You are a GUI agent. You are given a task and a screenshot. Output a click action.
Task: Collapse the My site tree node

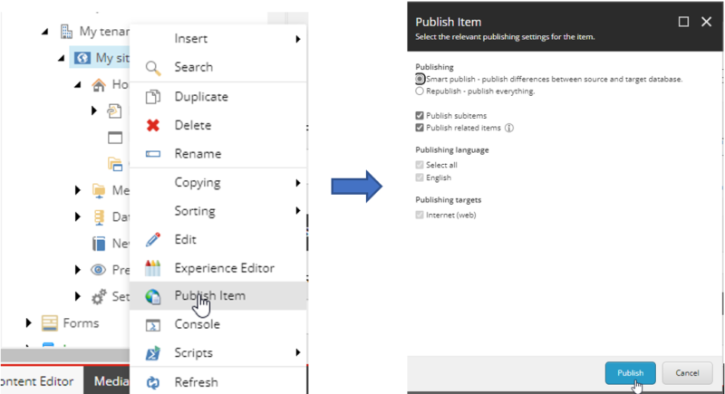(62, 59)
